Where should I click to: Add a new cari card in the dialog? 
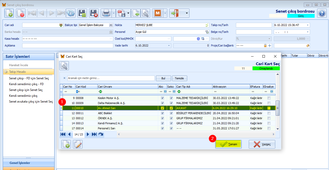pyautogui.click(x=66, y=144)
